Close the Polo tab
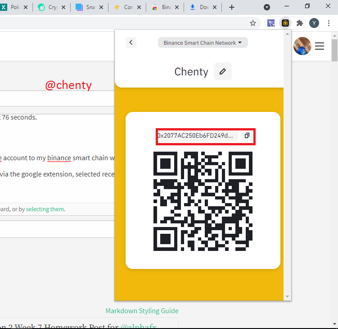 click(26, 7)
